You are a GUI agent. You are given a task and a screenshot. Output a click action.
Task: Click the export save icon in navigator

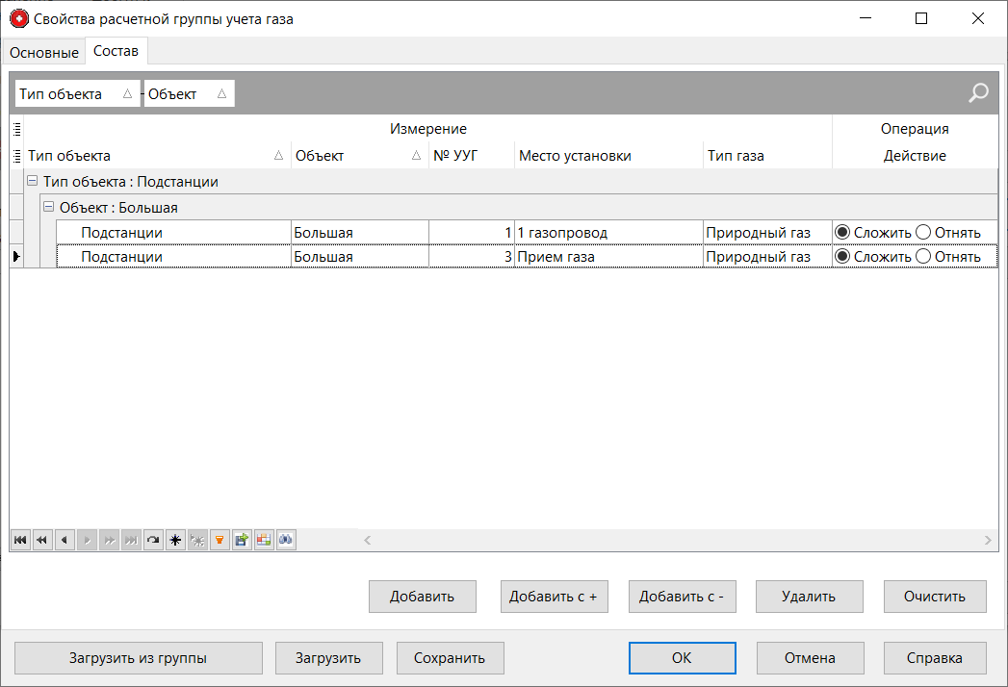[241, 541]
